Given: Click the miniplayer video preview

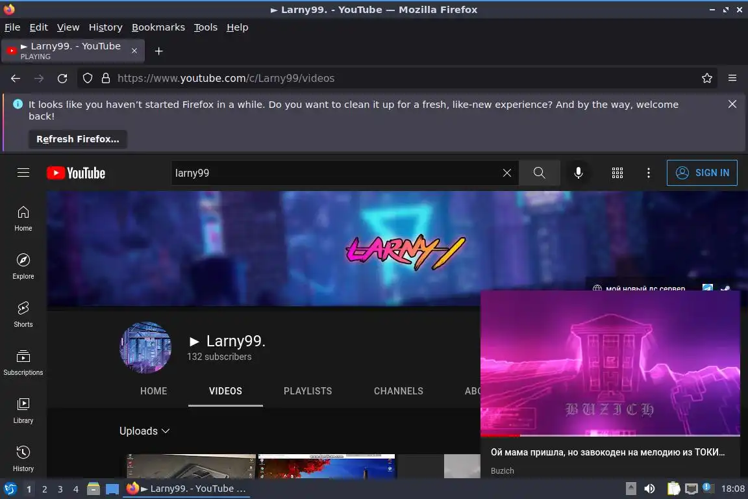Looking at the screenshot, I should coord(610,363).
